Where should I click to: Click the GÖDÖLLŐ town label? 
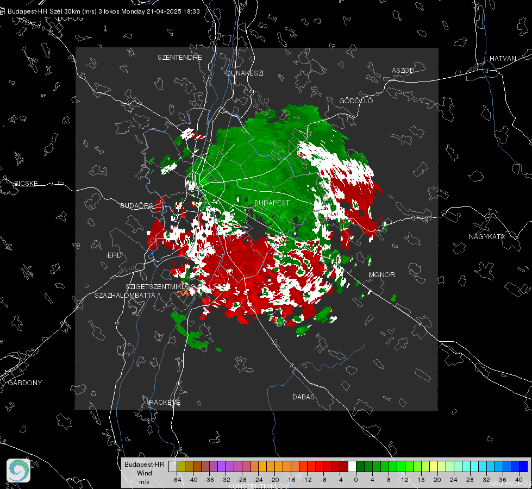[x=356, y=101]
